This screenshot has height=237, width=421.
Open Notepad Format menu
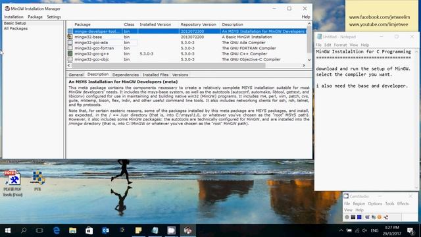pos(340,45)
